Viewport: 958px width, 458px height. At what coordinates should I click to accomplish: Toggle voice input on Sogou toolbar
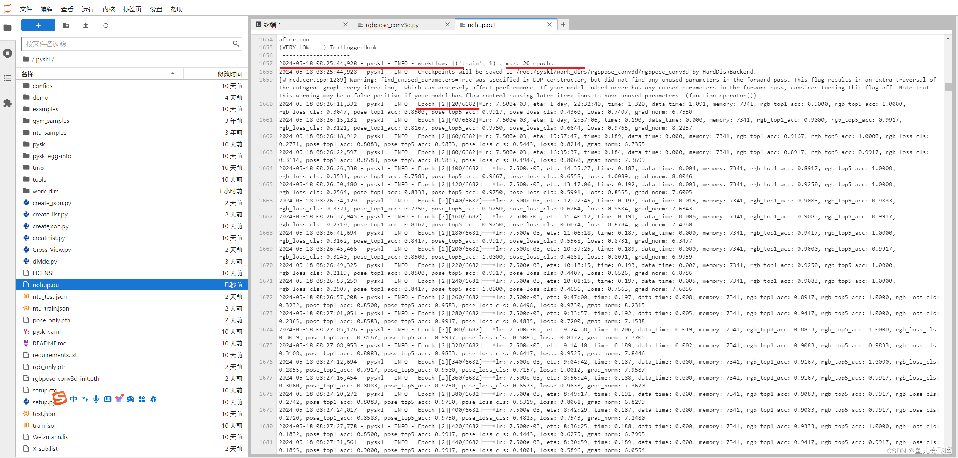96,399
